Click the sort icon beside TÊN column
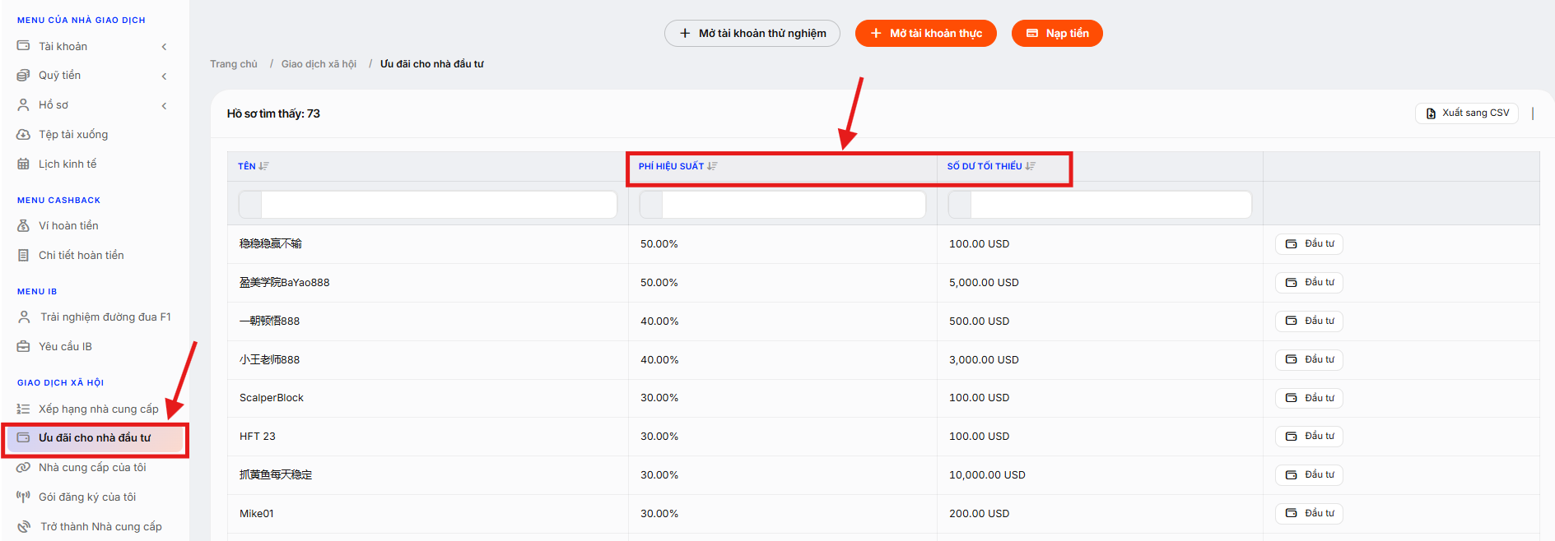This screenshot has height=541, width=1555. (x=263, y=166)
